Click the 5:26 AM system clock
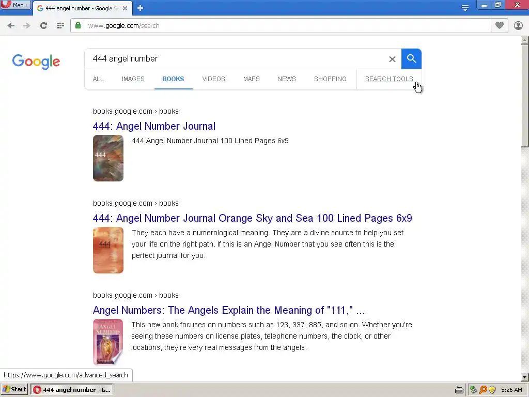This screenshot has height=397, width=529. point(511,390)
